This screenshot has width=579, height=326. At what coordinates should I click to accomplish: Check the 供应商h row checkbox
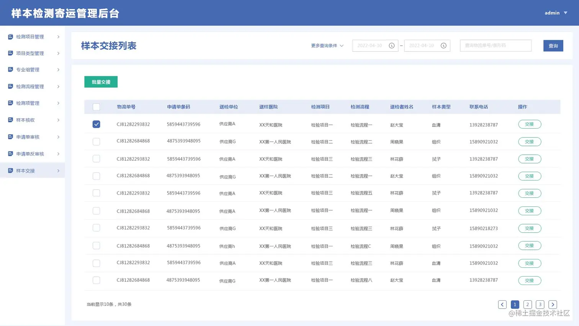tap(96, 246)
